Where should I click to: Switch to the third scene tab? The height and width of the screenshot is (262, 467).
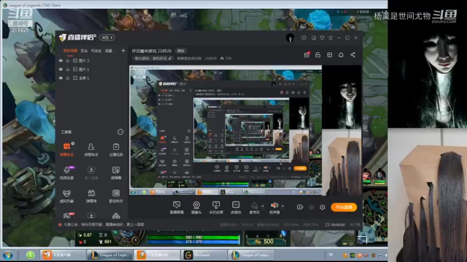tap(96, 51)
